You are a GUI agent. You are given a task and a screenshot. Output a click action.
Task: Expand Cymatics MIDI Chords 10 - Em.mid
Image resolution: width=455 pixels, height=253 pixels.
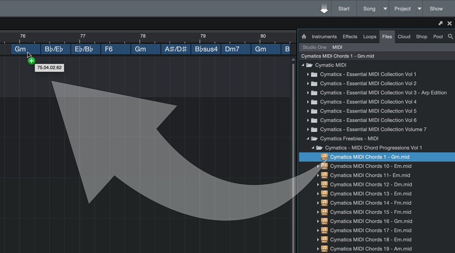tap(318, 166)
